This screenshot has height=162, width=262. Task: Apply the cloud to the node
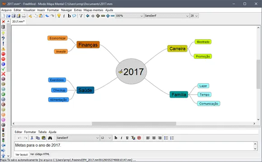click(74, 16)
